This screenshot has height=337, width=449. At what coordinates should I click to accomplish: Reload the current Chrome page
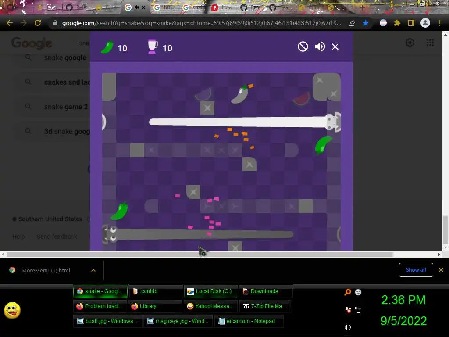[x=38, y=23]
